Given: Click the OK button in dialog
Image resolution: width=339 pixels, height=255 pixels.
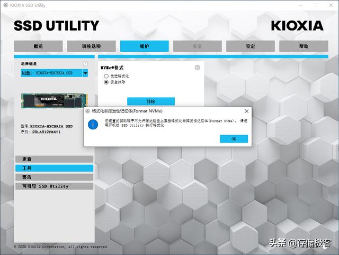Looking at the screenshot, I should pos(234,139).
